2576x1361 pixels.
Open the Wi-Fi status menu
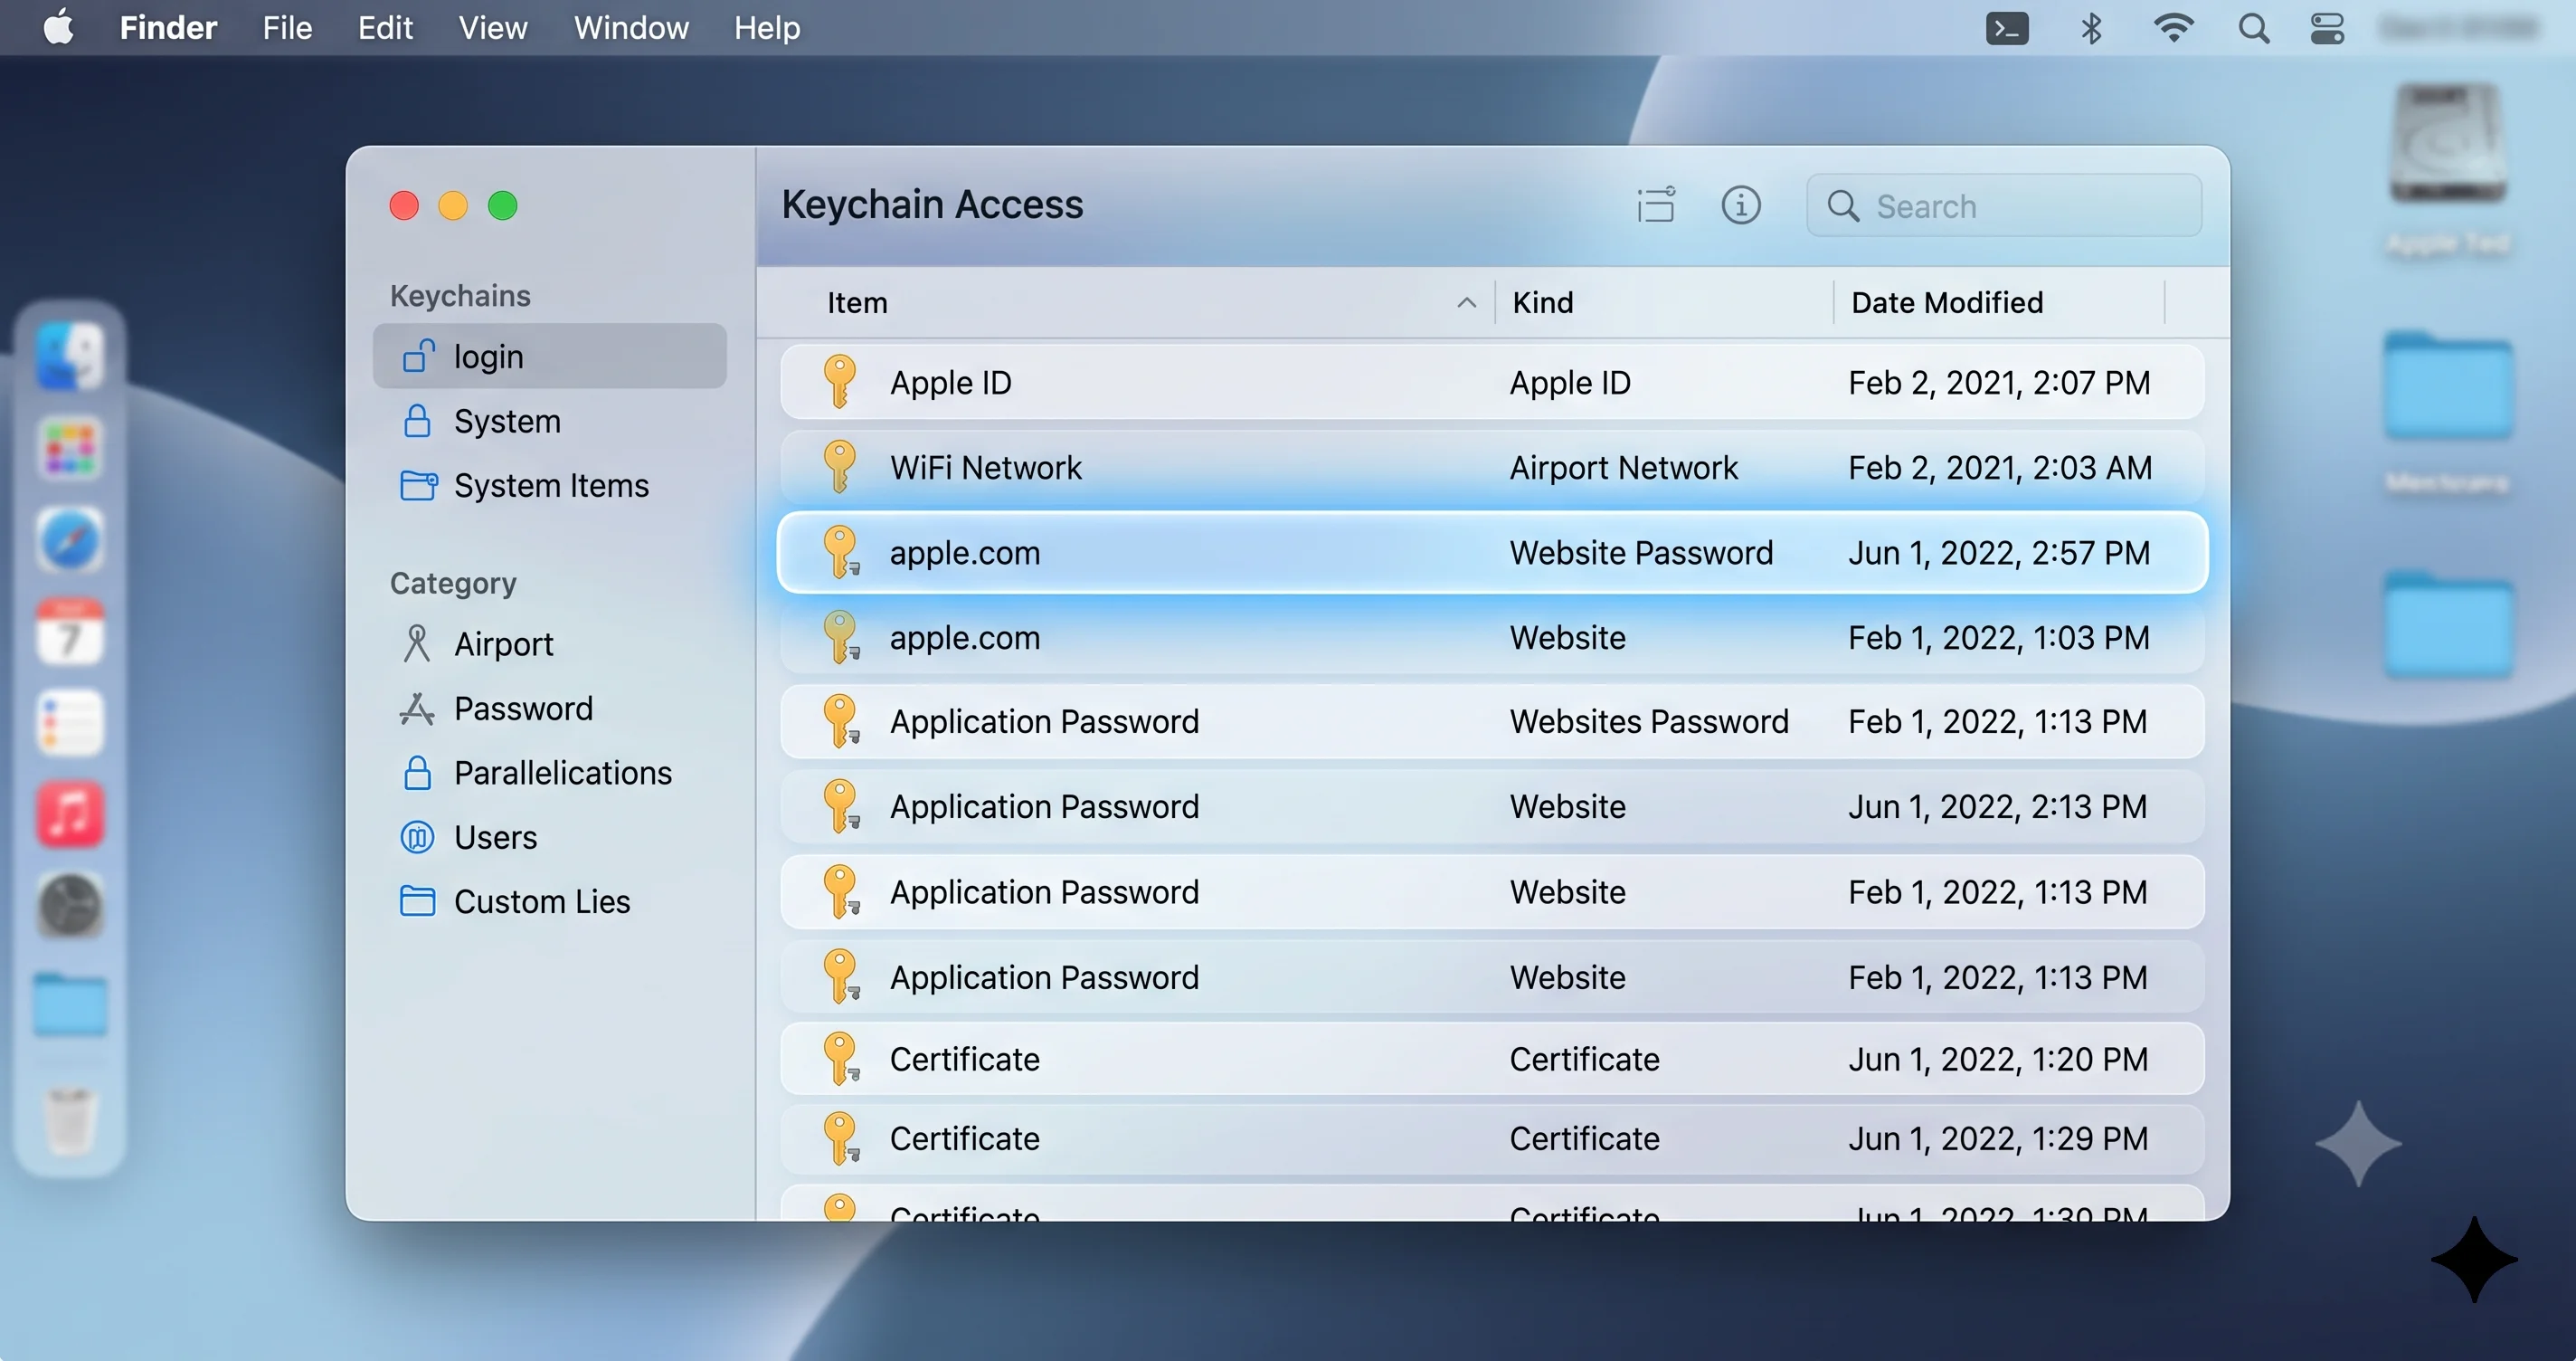click(x=2173, y=28)
